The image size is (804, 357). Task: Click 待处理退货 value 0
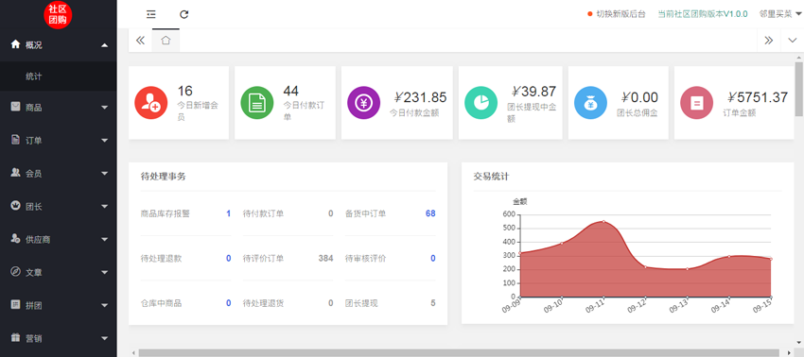[331, 303]
